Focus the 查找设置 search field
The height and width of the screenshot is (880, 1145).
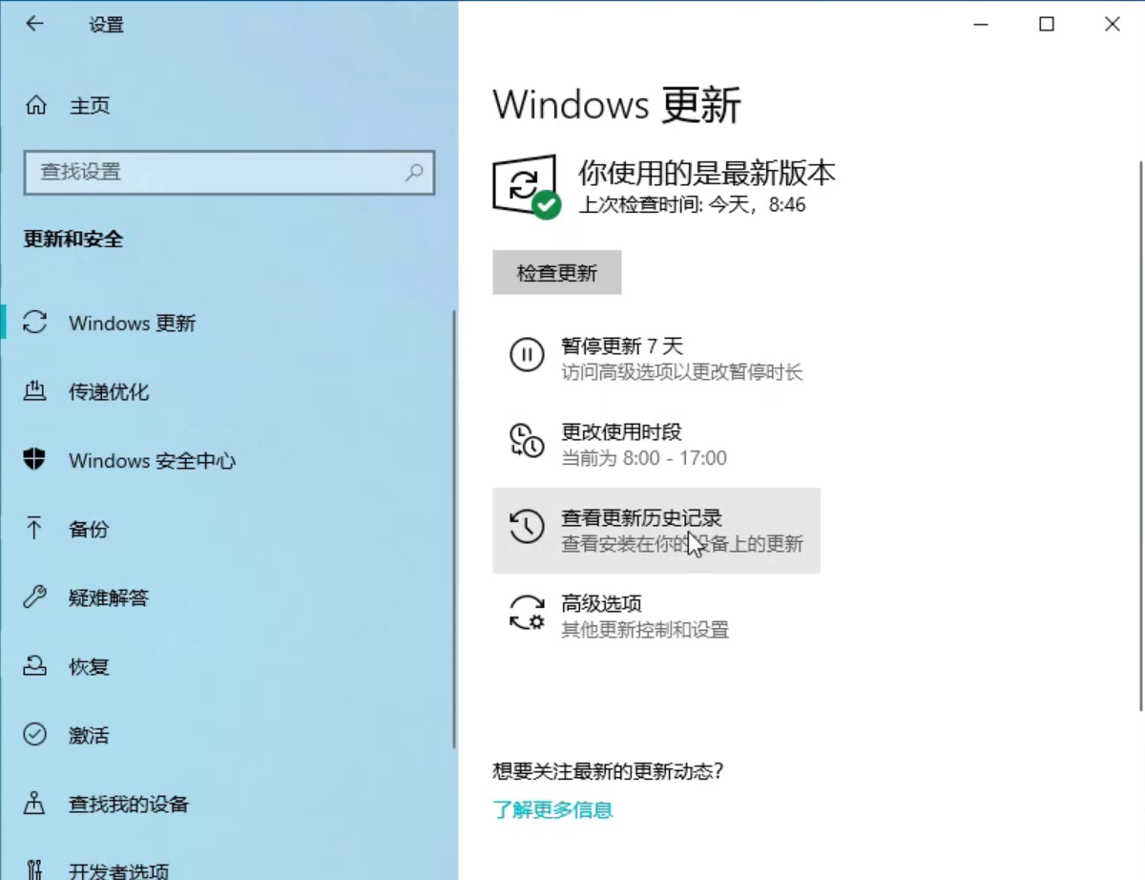(x=215, y=173)
